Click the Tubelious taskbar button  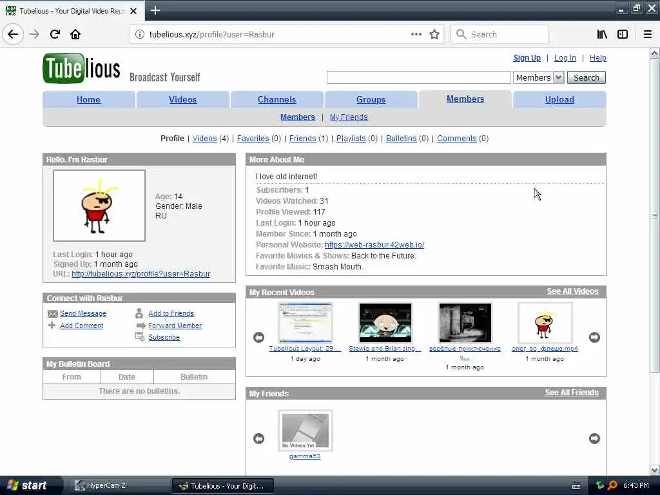[x=222, y=486]
